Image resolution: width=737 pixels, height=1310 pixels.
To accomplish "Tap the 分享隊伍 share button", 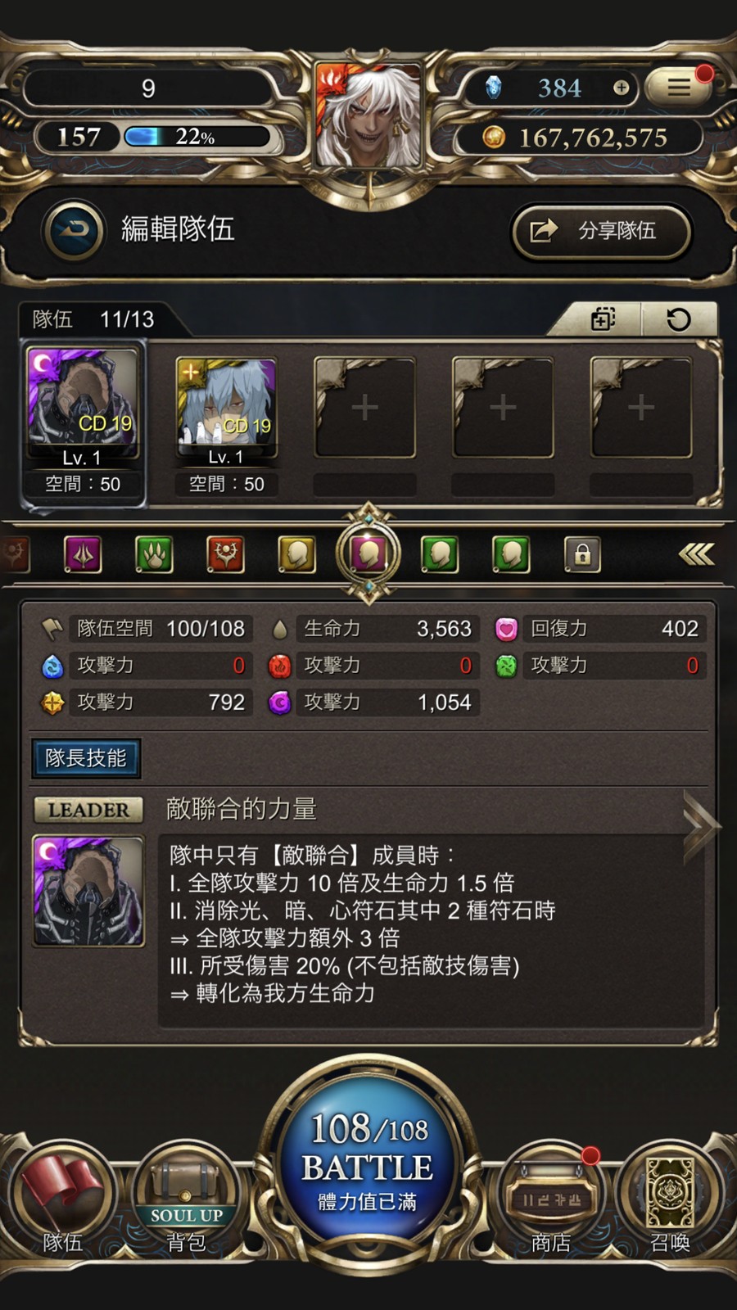I will click(x=602, y=231).
